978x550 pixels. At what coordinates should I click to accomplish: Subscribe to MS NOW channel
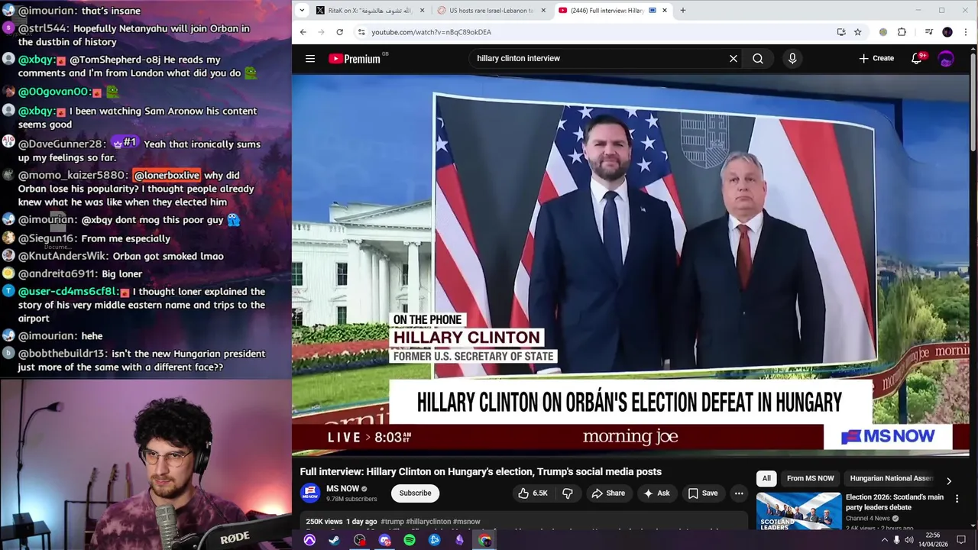[415, 493]
